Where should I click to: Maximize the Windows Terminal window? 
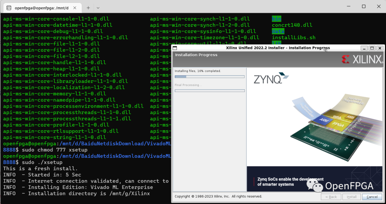(x=363, y=6)
